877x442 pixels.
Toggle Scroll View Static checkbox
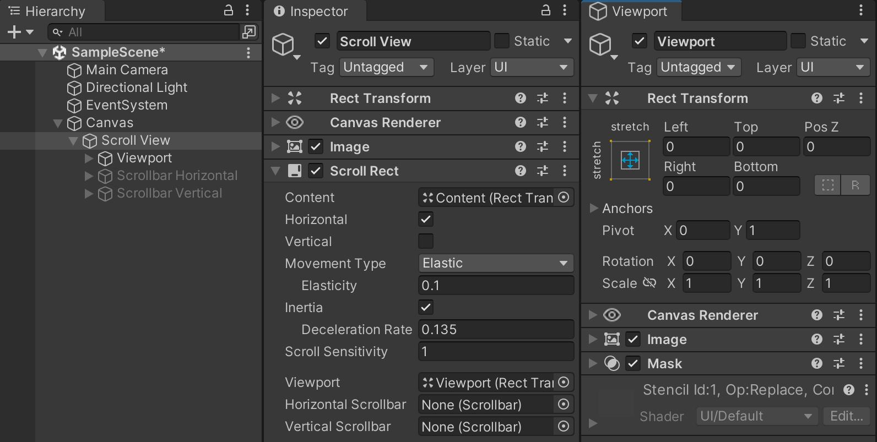pyautogui.click(x=501, y=41)
